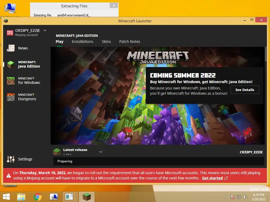Click the computer monitor taskbar icon
Image resolution: width=270 pixels, height=202 pixels.
point(54,197)
